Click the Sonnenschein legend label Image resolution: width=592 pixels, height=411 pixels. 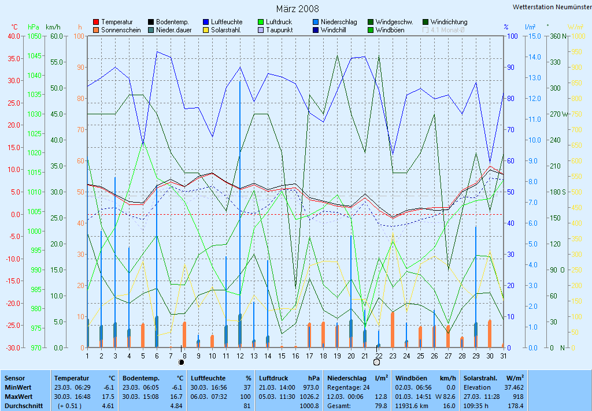121,30
